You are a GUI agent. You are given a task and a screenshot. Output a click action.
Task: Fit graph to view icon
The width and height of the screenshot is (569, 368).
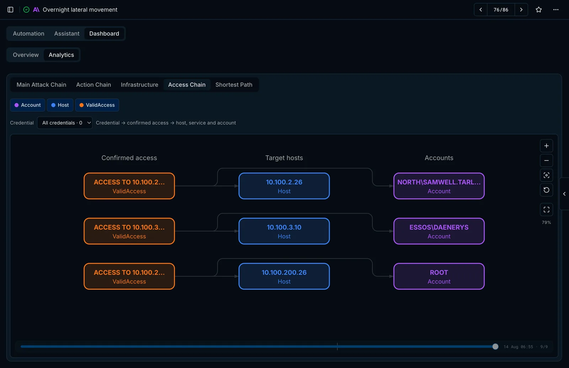click(547, 175)
